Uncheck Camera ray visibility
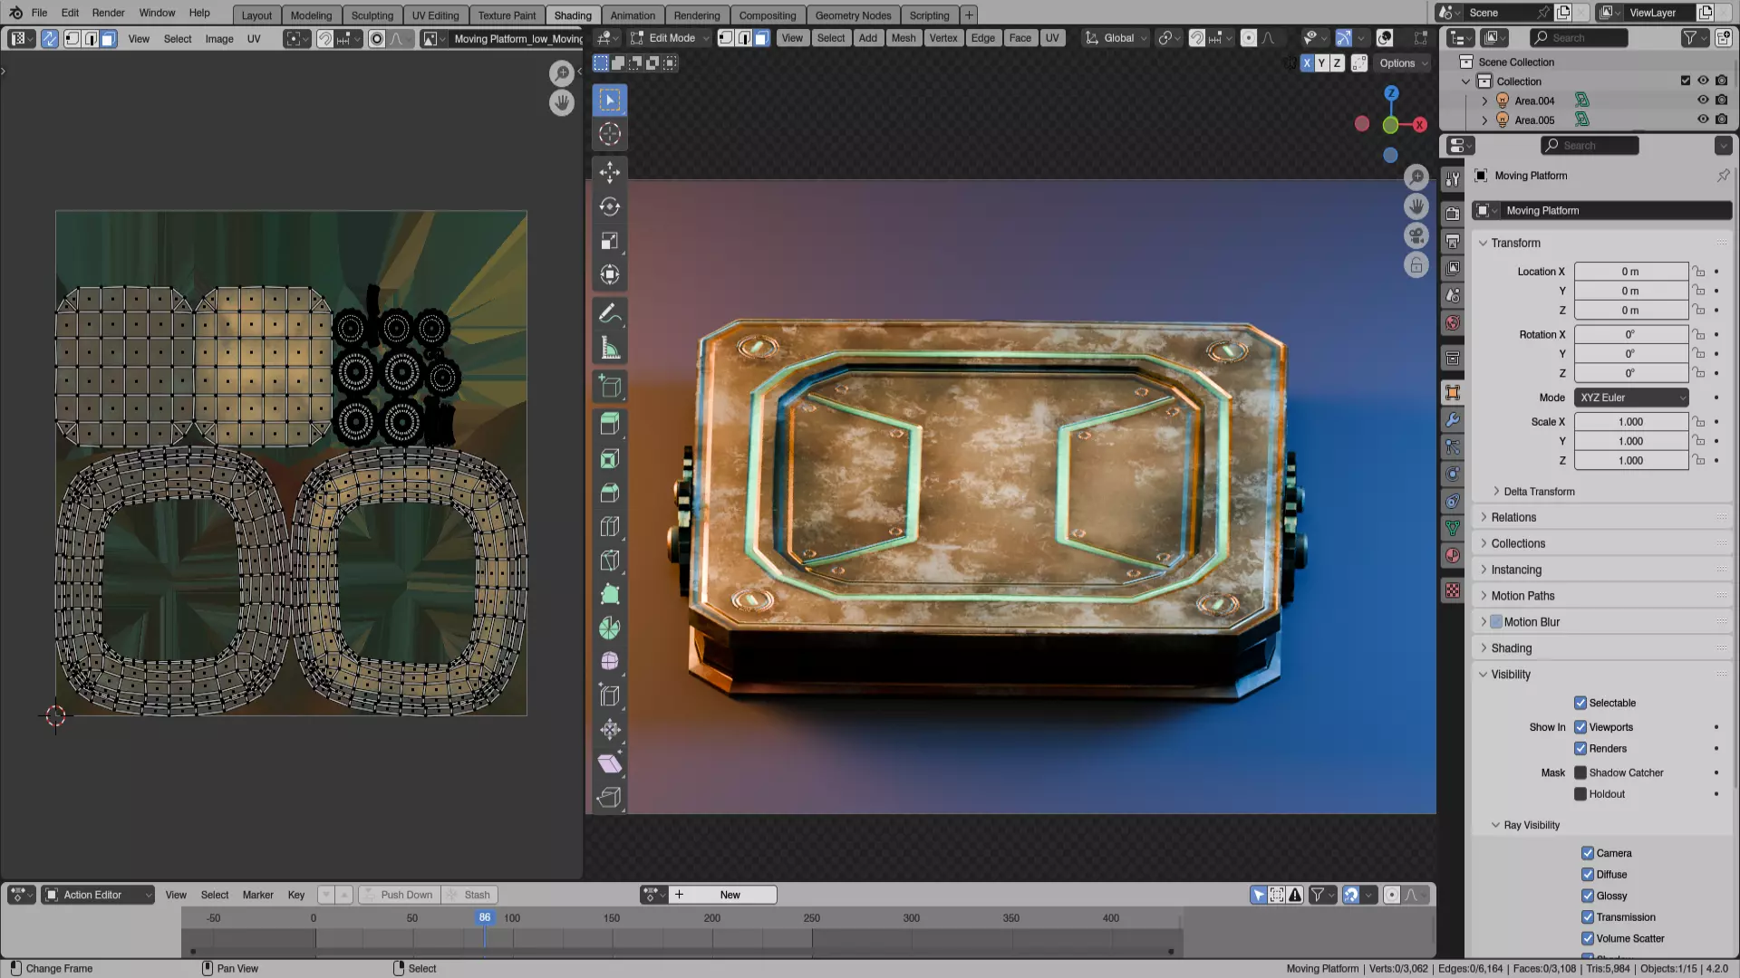Viewport: 1740px width, 978px height. point(1588,853)
